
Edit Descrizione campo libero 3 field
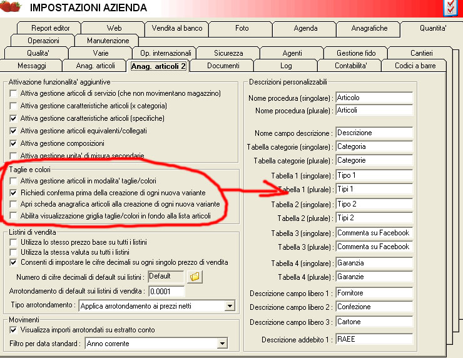tap(374, 322)
